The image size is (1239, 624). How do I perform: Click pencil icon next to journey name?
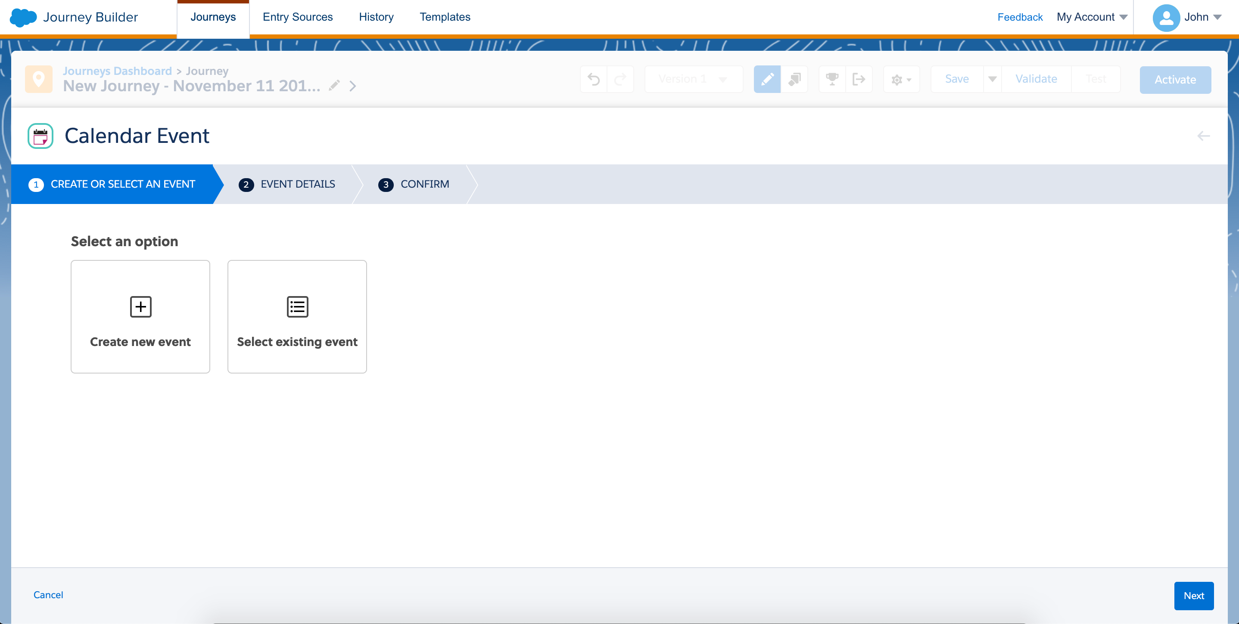334,86
